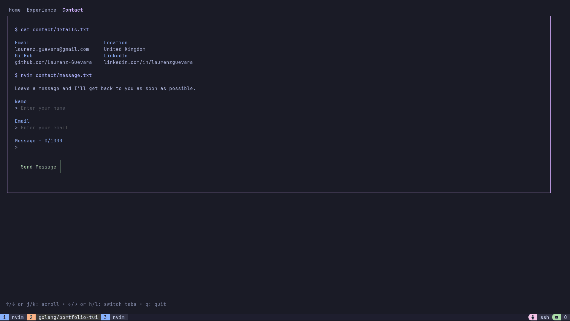Open the linkedin.com/in/laurenzguevara link
The image size is (570, 321).
tap(148, 62)
